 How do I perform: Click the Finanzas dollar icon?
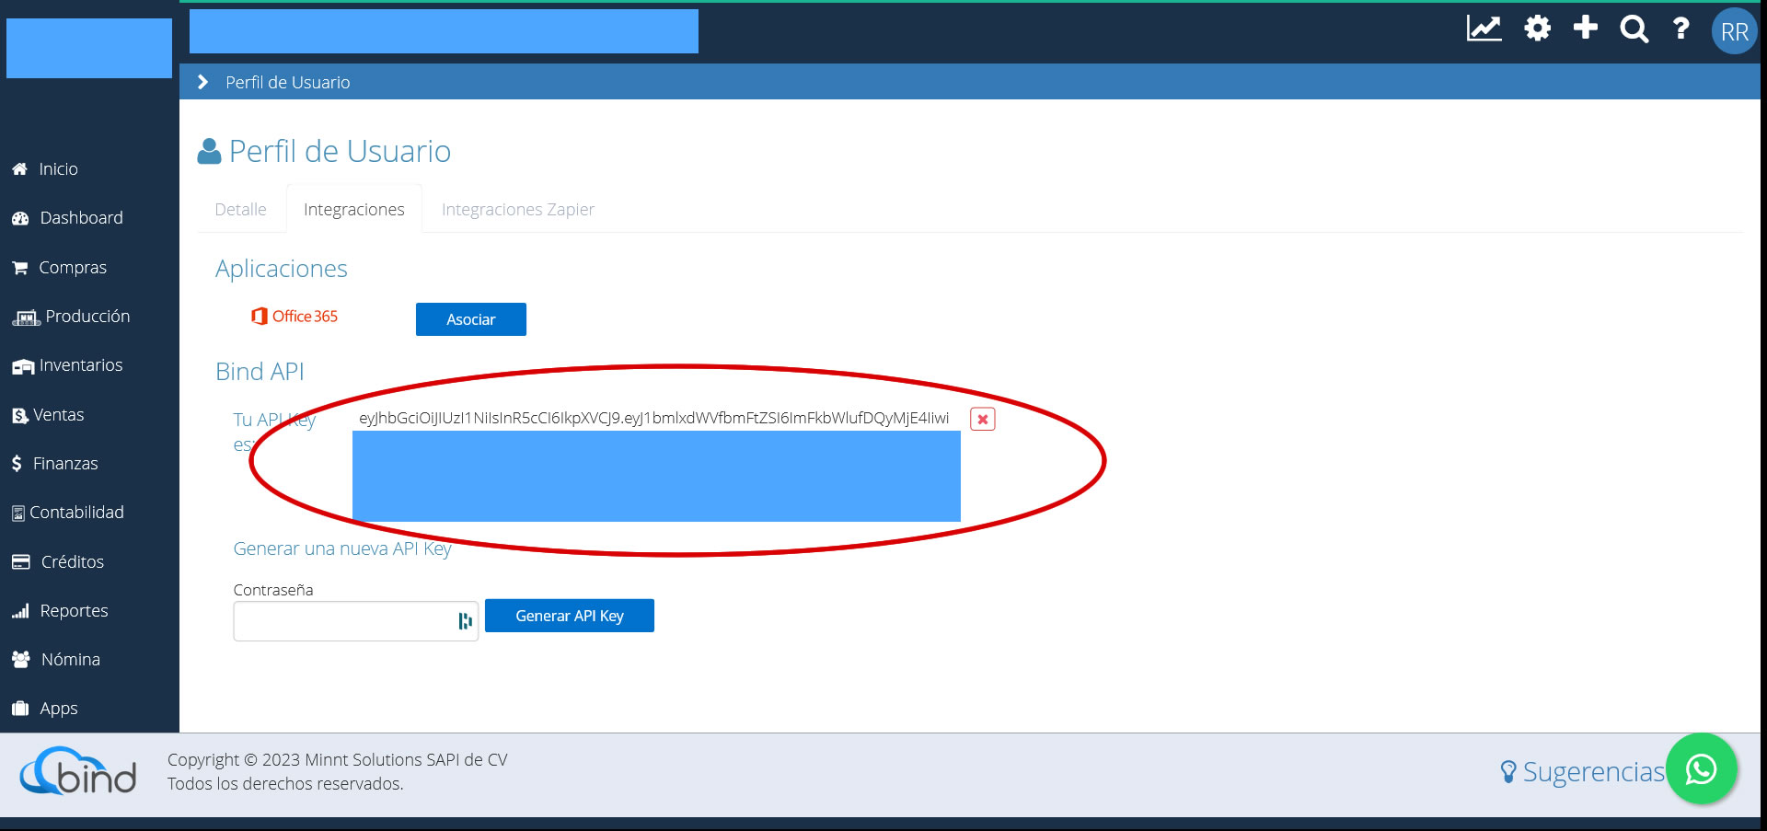pos(17,464)
